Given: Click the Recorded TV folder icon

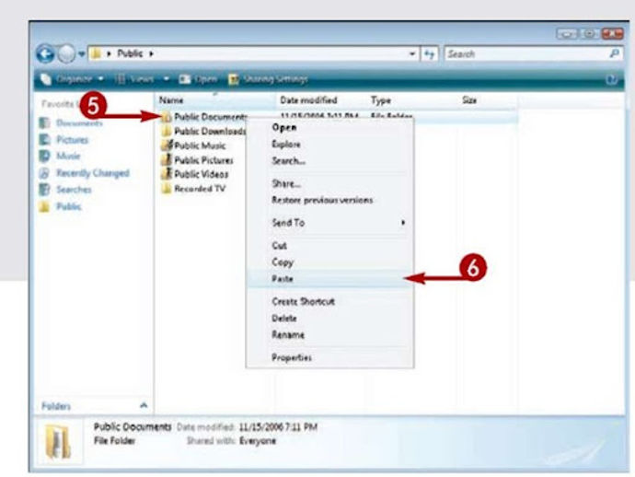Looking at the screenshot, I should click(x=167, y=189).
